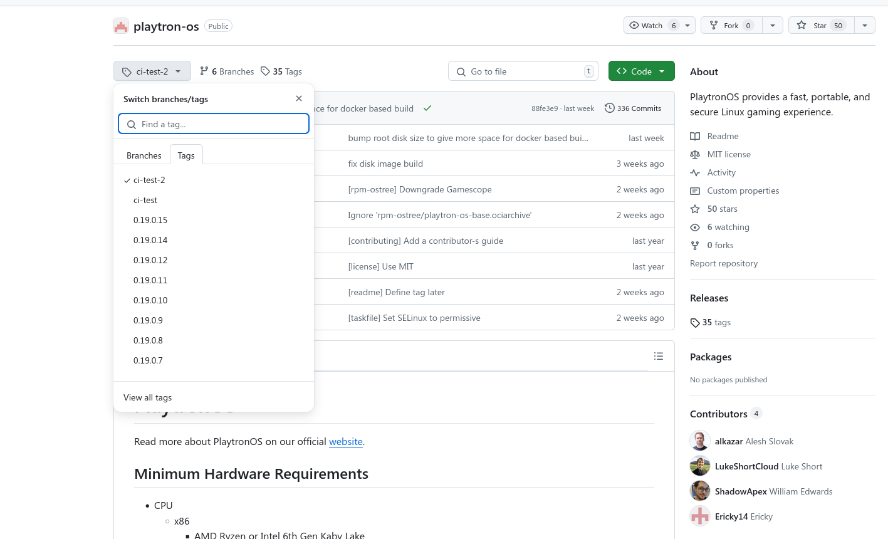The height and width of the screenshot is (539, 888).
Task: Click Ericky14's contributor avatar
Action: click(700, 516)
